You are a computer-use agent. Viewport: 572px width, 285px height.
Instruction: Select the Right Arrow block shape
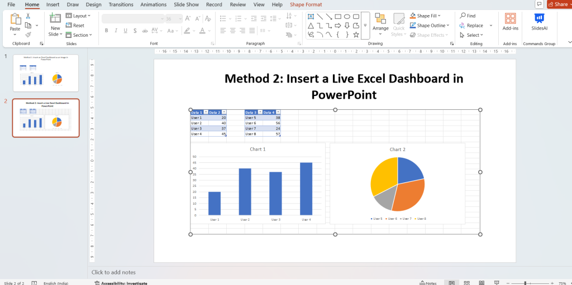338,26
